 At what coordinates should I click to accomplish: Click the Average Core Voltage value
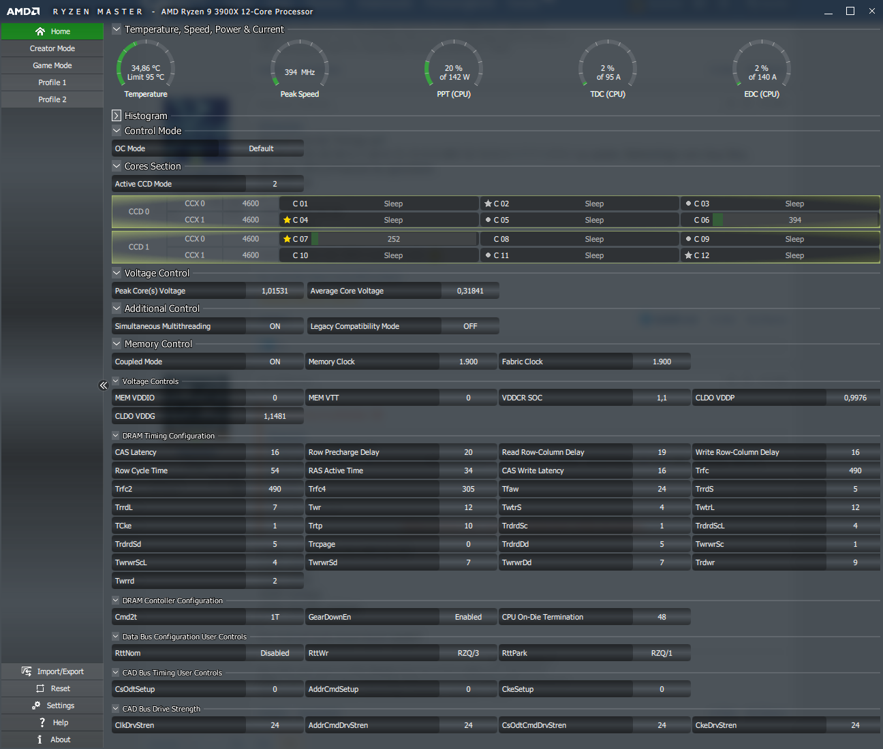point(470,291)
